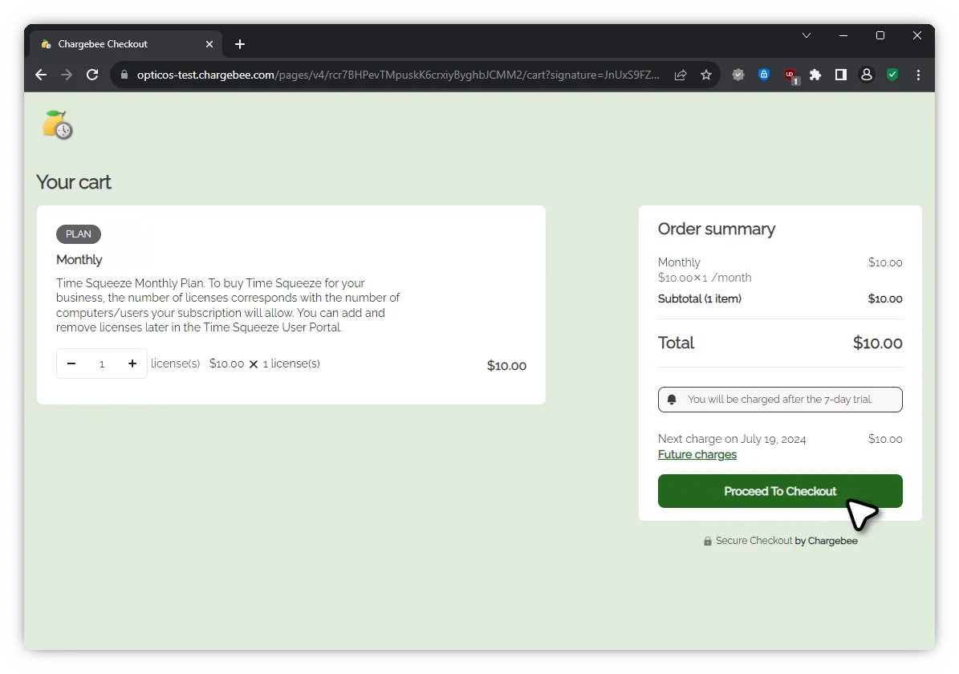This screenshot has width=959, height=674.
Task: Increase license quantity with plus button
Action: click(132, 363)
